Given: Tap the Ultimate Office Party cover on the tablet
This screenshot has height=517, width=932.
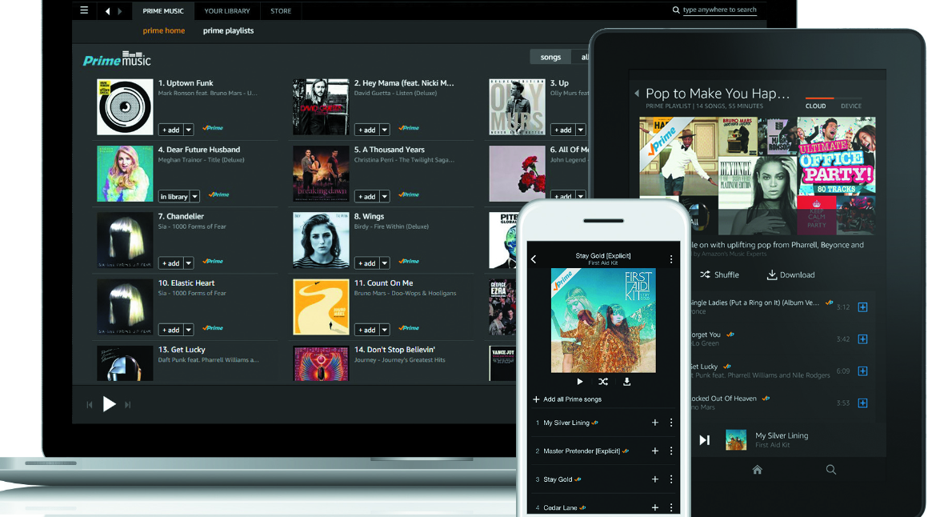Looking at the screenshot, I should [x=836, y=156].
